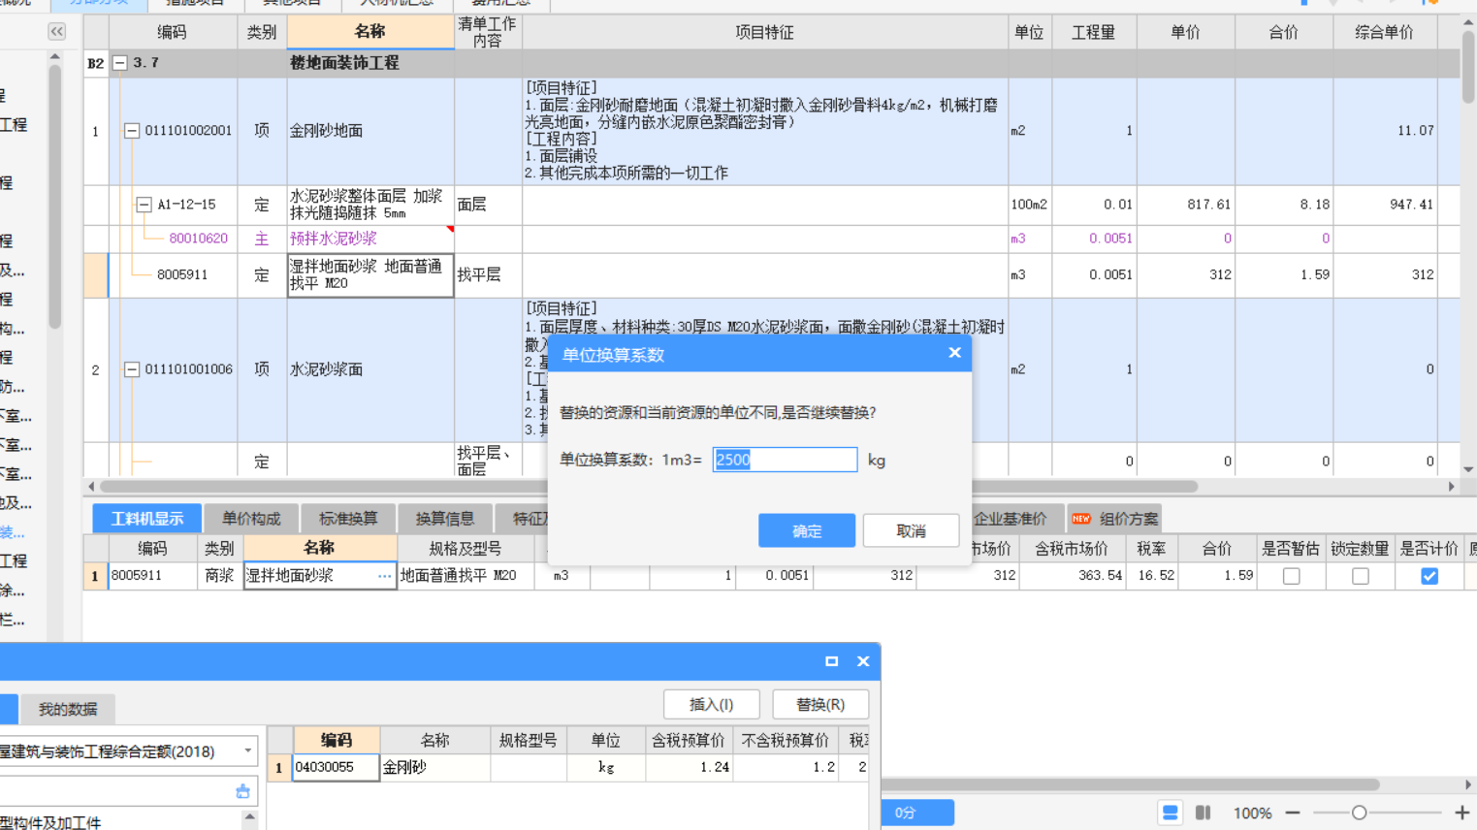Viewport: 1477px width, 830px height.
Task: Select horizontal split layout icon
Action: (x=1171, y=813)
